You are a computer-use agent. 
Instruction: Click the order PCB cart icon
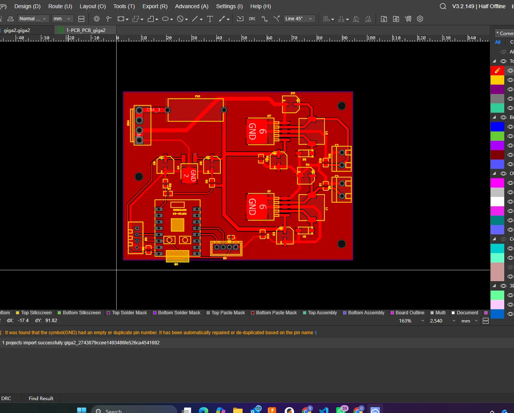coord(408,19)
